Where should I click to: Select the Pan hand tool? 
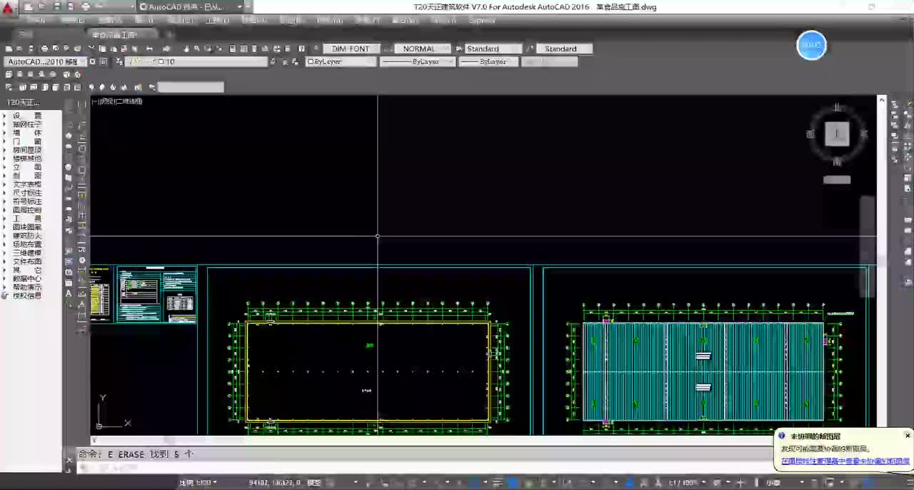186,49
